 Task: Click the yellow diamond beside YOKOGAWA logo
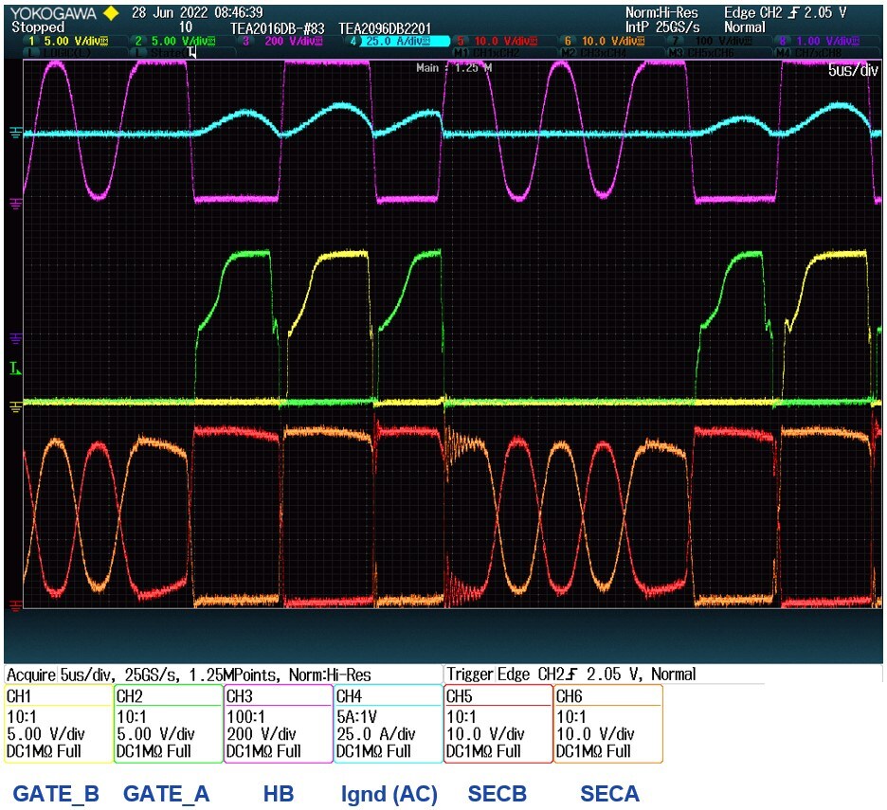point(110,13)
